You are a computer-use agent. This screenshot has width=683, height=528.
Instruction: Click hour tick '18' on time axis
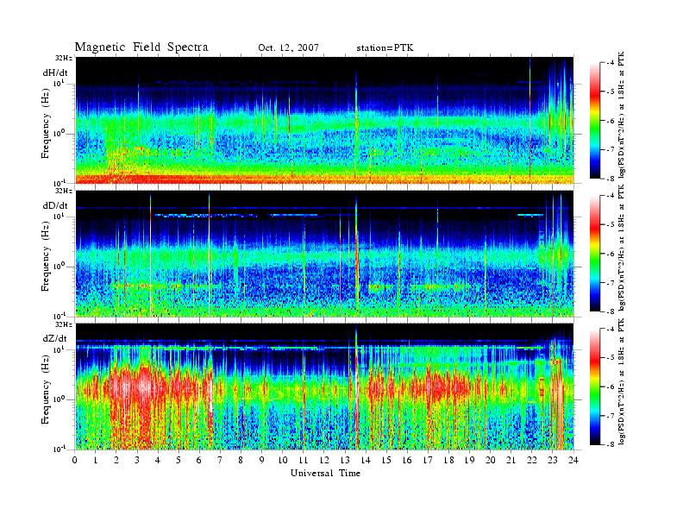coord(448,461)
